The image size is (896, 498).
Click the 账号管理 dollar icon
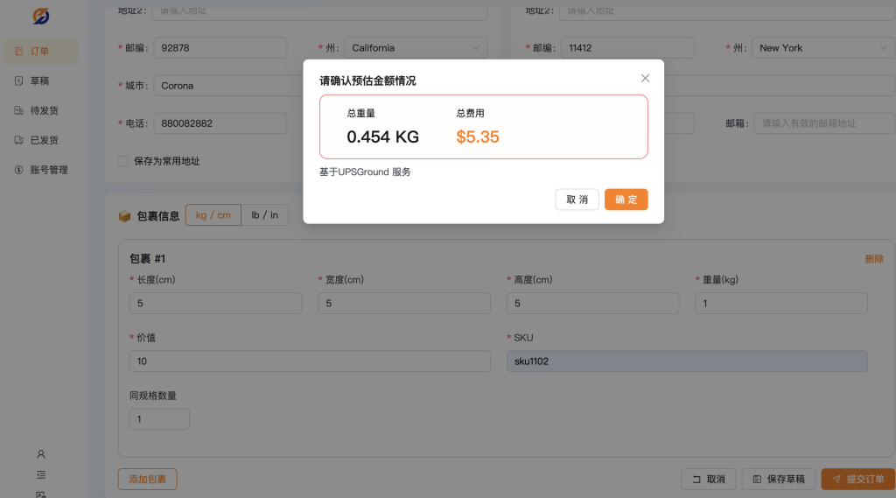coord(19,170)
